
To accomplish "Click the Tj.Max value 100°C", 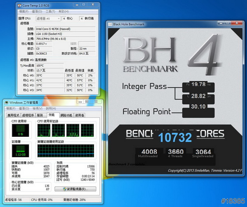I will [x=49, y=66].
